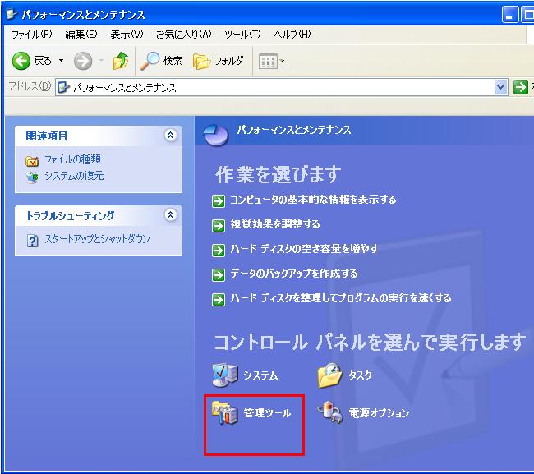Click ハードディスクの空き容量を増やす task
Viewport: 534px width, 474px height.
click(x=304, y=249)
